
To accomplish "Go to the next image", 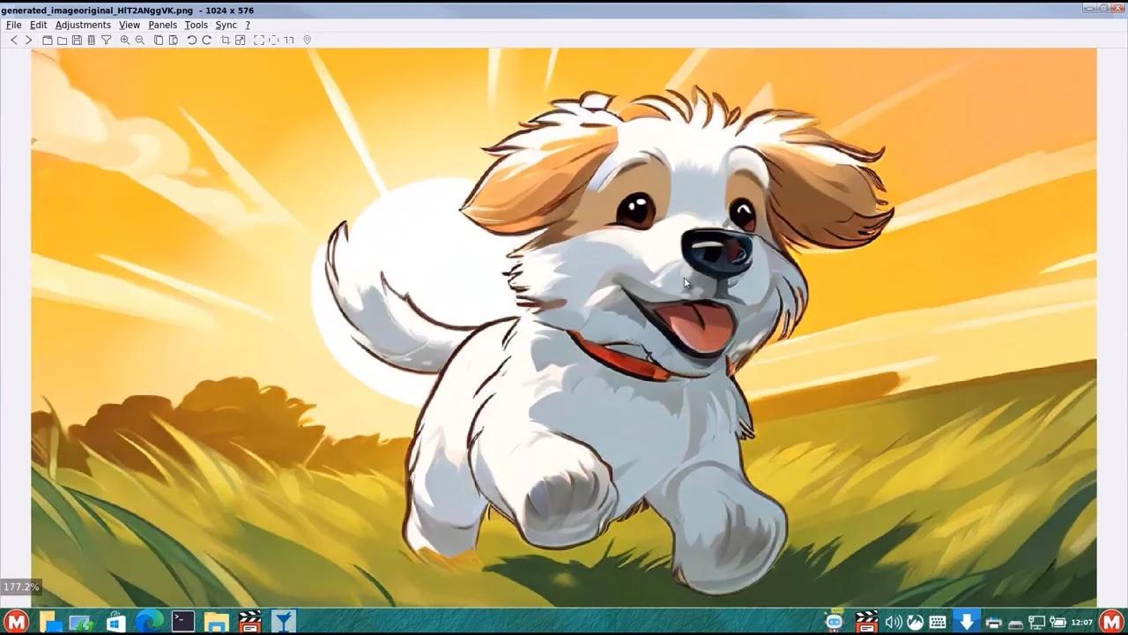I will 28,40.
